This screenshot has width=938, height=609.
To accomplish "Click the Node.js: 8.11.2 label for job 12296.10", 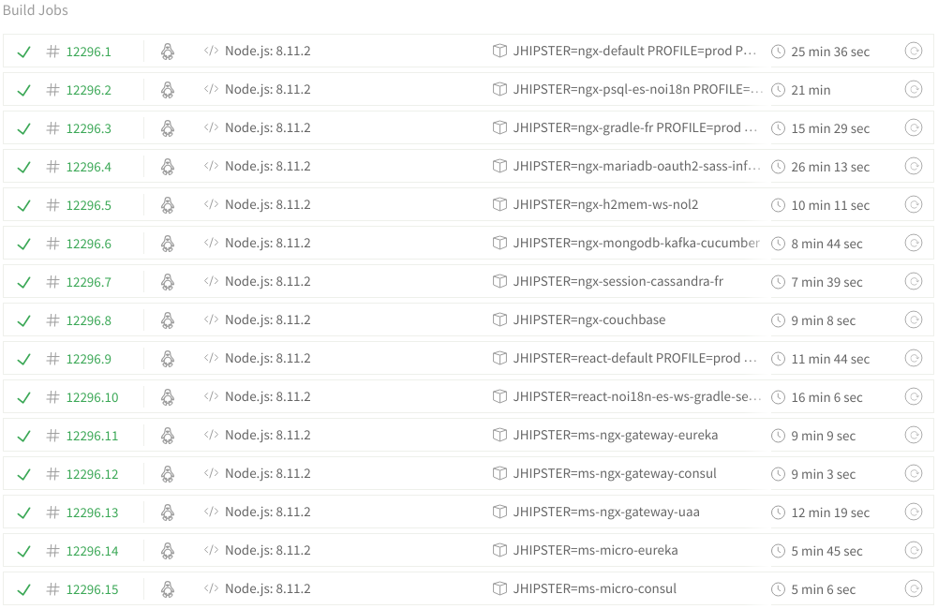I will [x=267, y=396].
